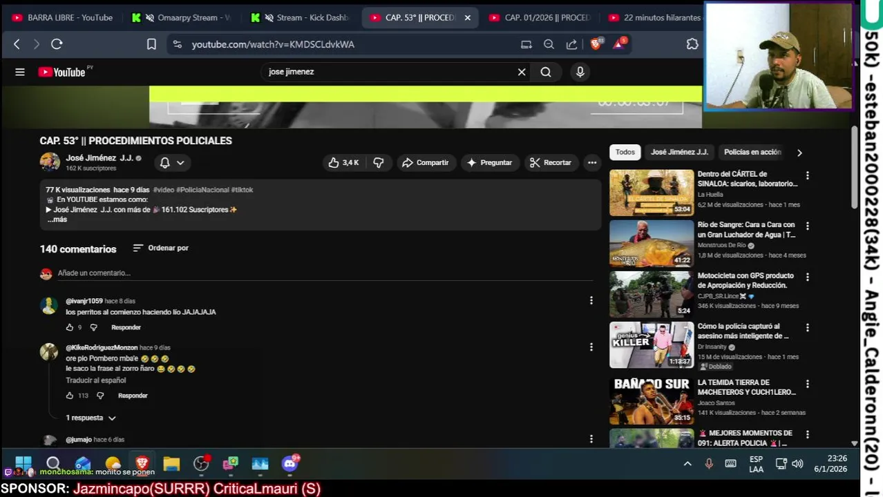Go back to the previous browser page

[17, 44]
